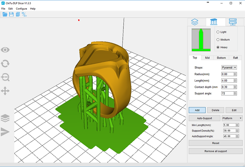Click the "Support Density(%):" label
This screenshot has height=167, width=245.
pyautogui.click(x=203, y=131)
